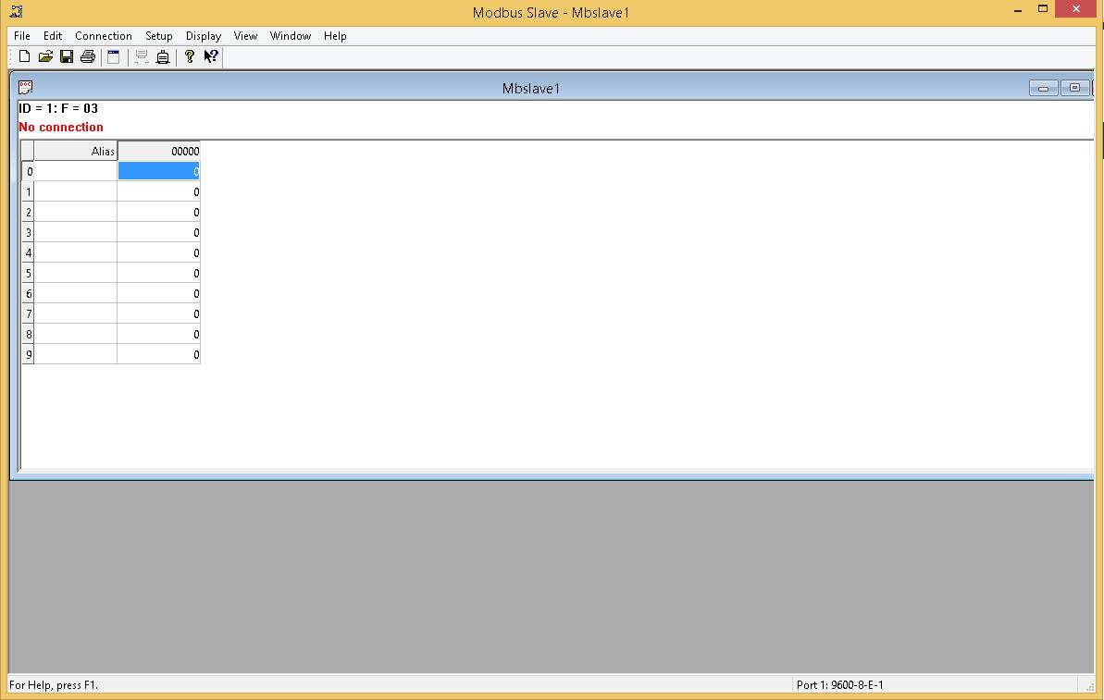Viewport: 1104px width, 700px height.
Task: Open Help using the question mark icon
Action: click(189, 56)
